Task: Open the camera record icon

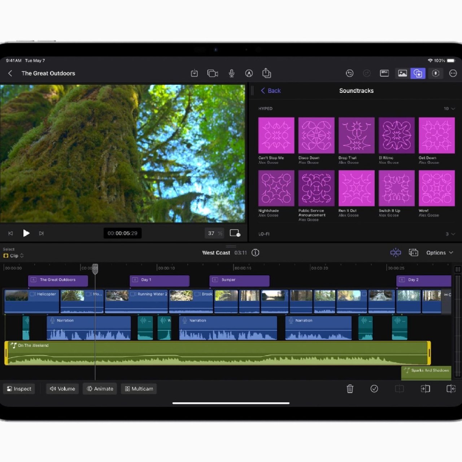Action: pyautogui.click(x=213, y=73)
